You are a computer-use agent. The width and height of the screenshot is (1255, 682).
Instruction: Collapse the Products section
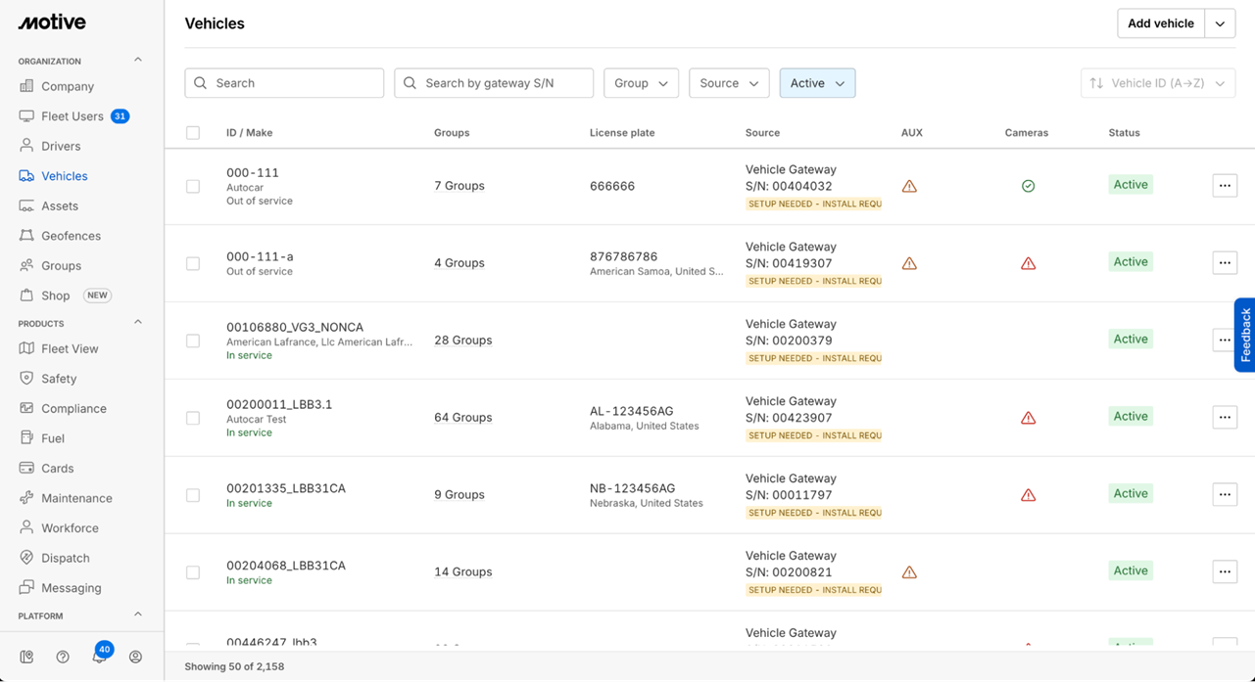138,322
